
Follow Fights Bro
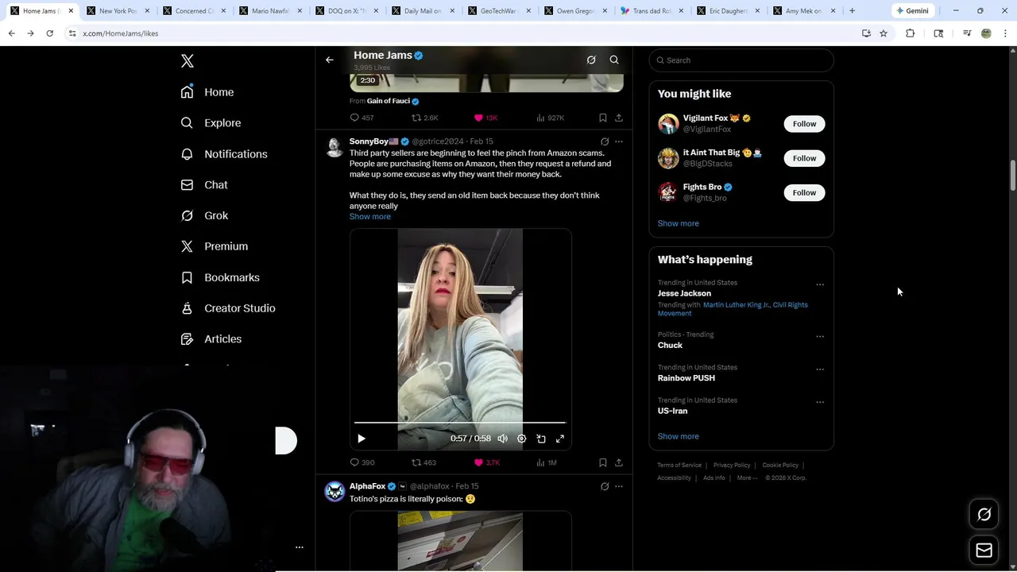(x=804, y=192)
